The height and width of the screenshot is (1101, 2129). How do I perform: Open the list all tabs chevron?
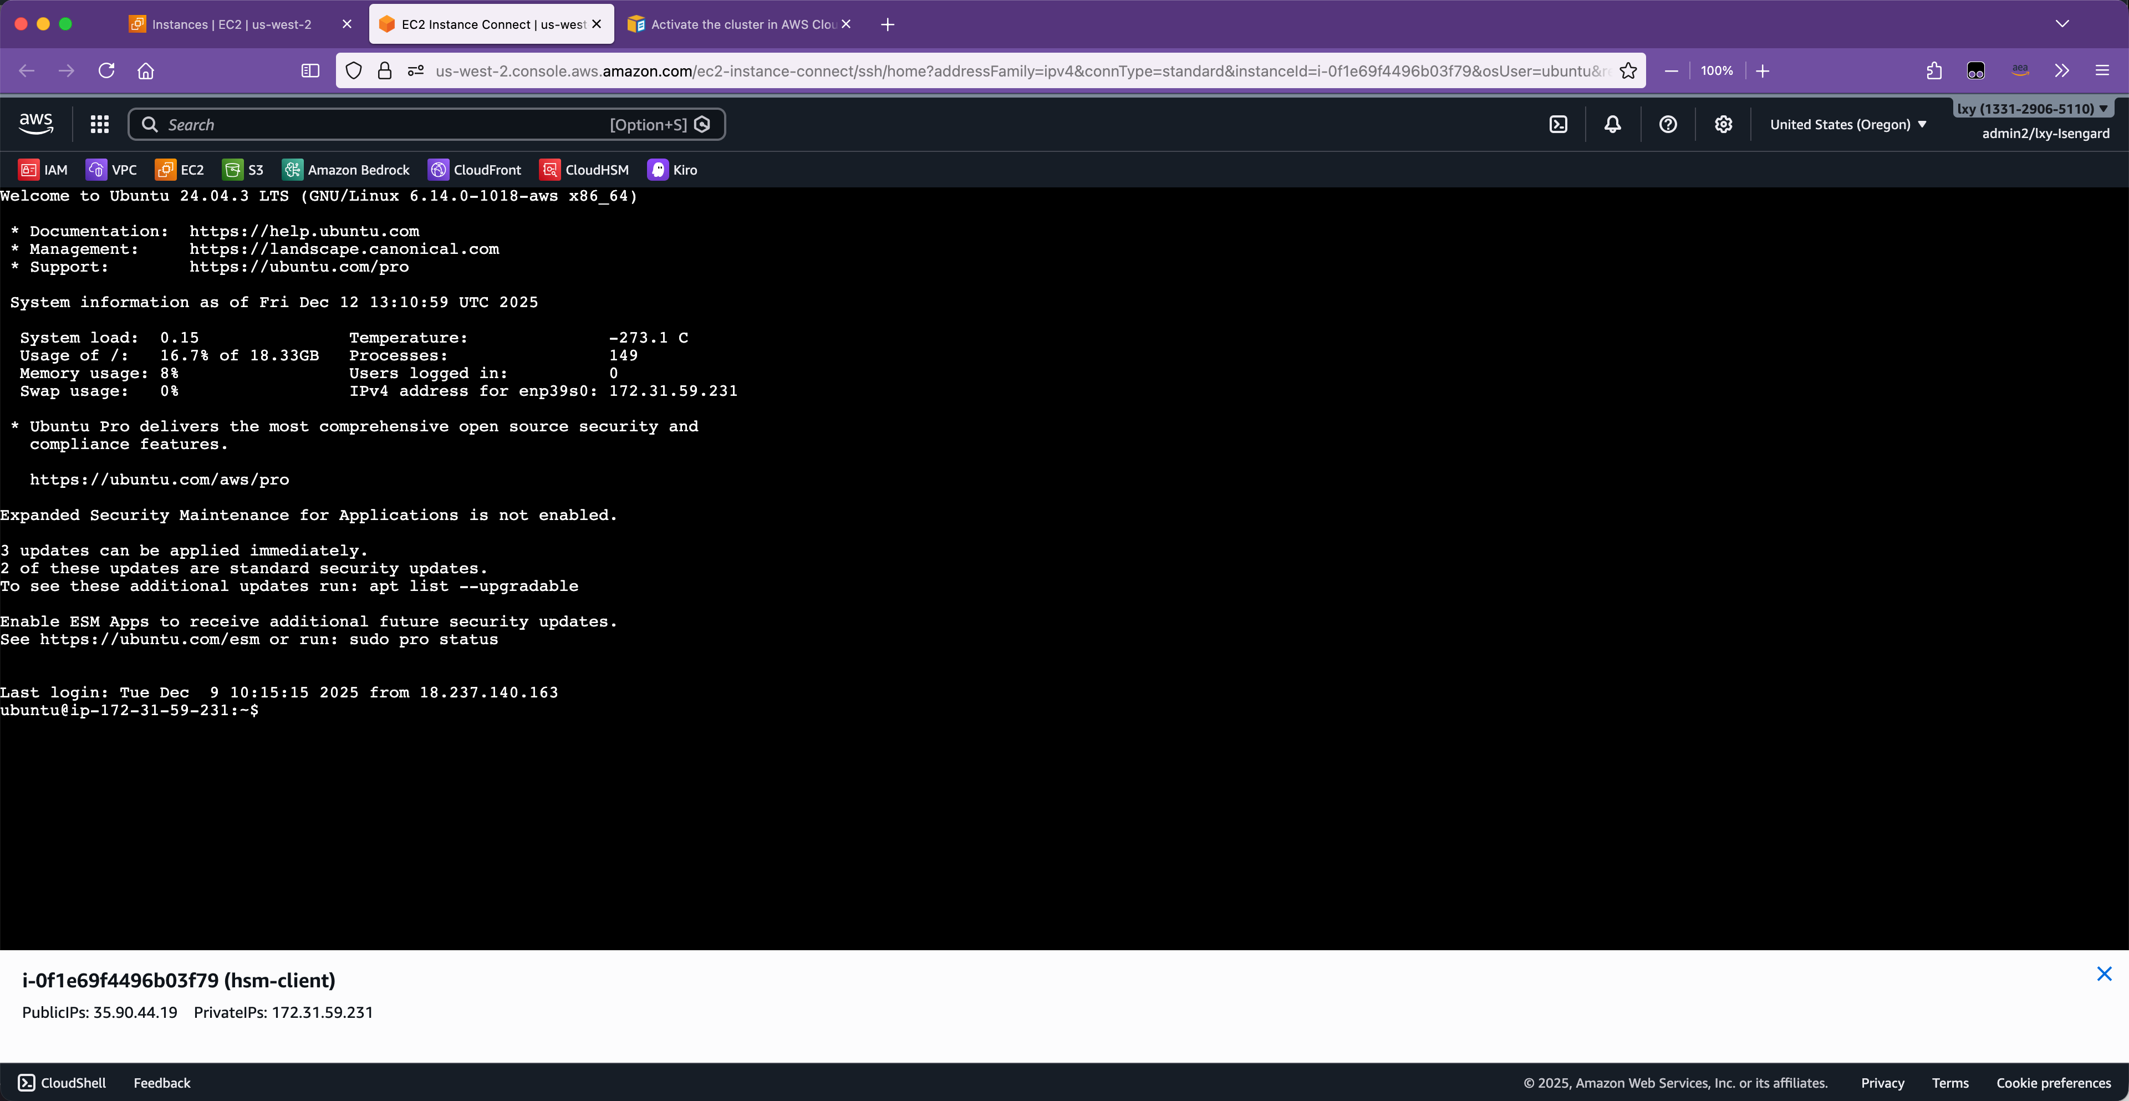point(2062,24)
